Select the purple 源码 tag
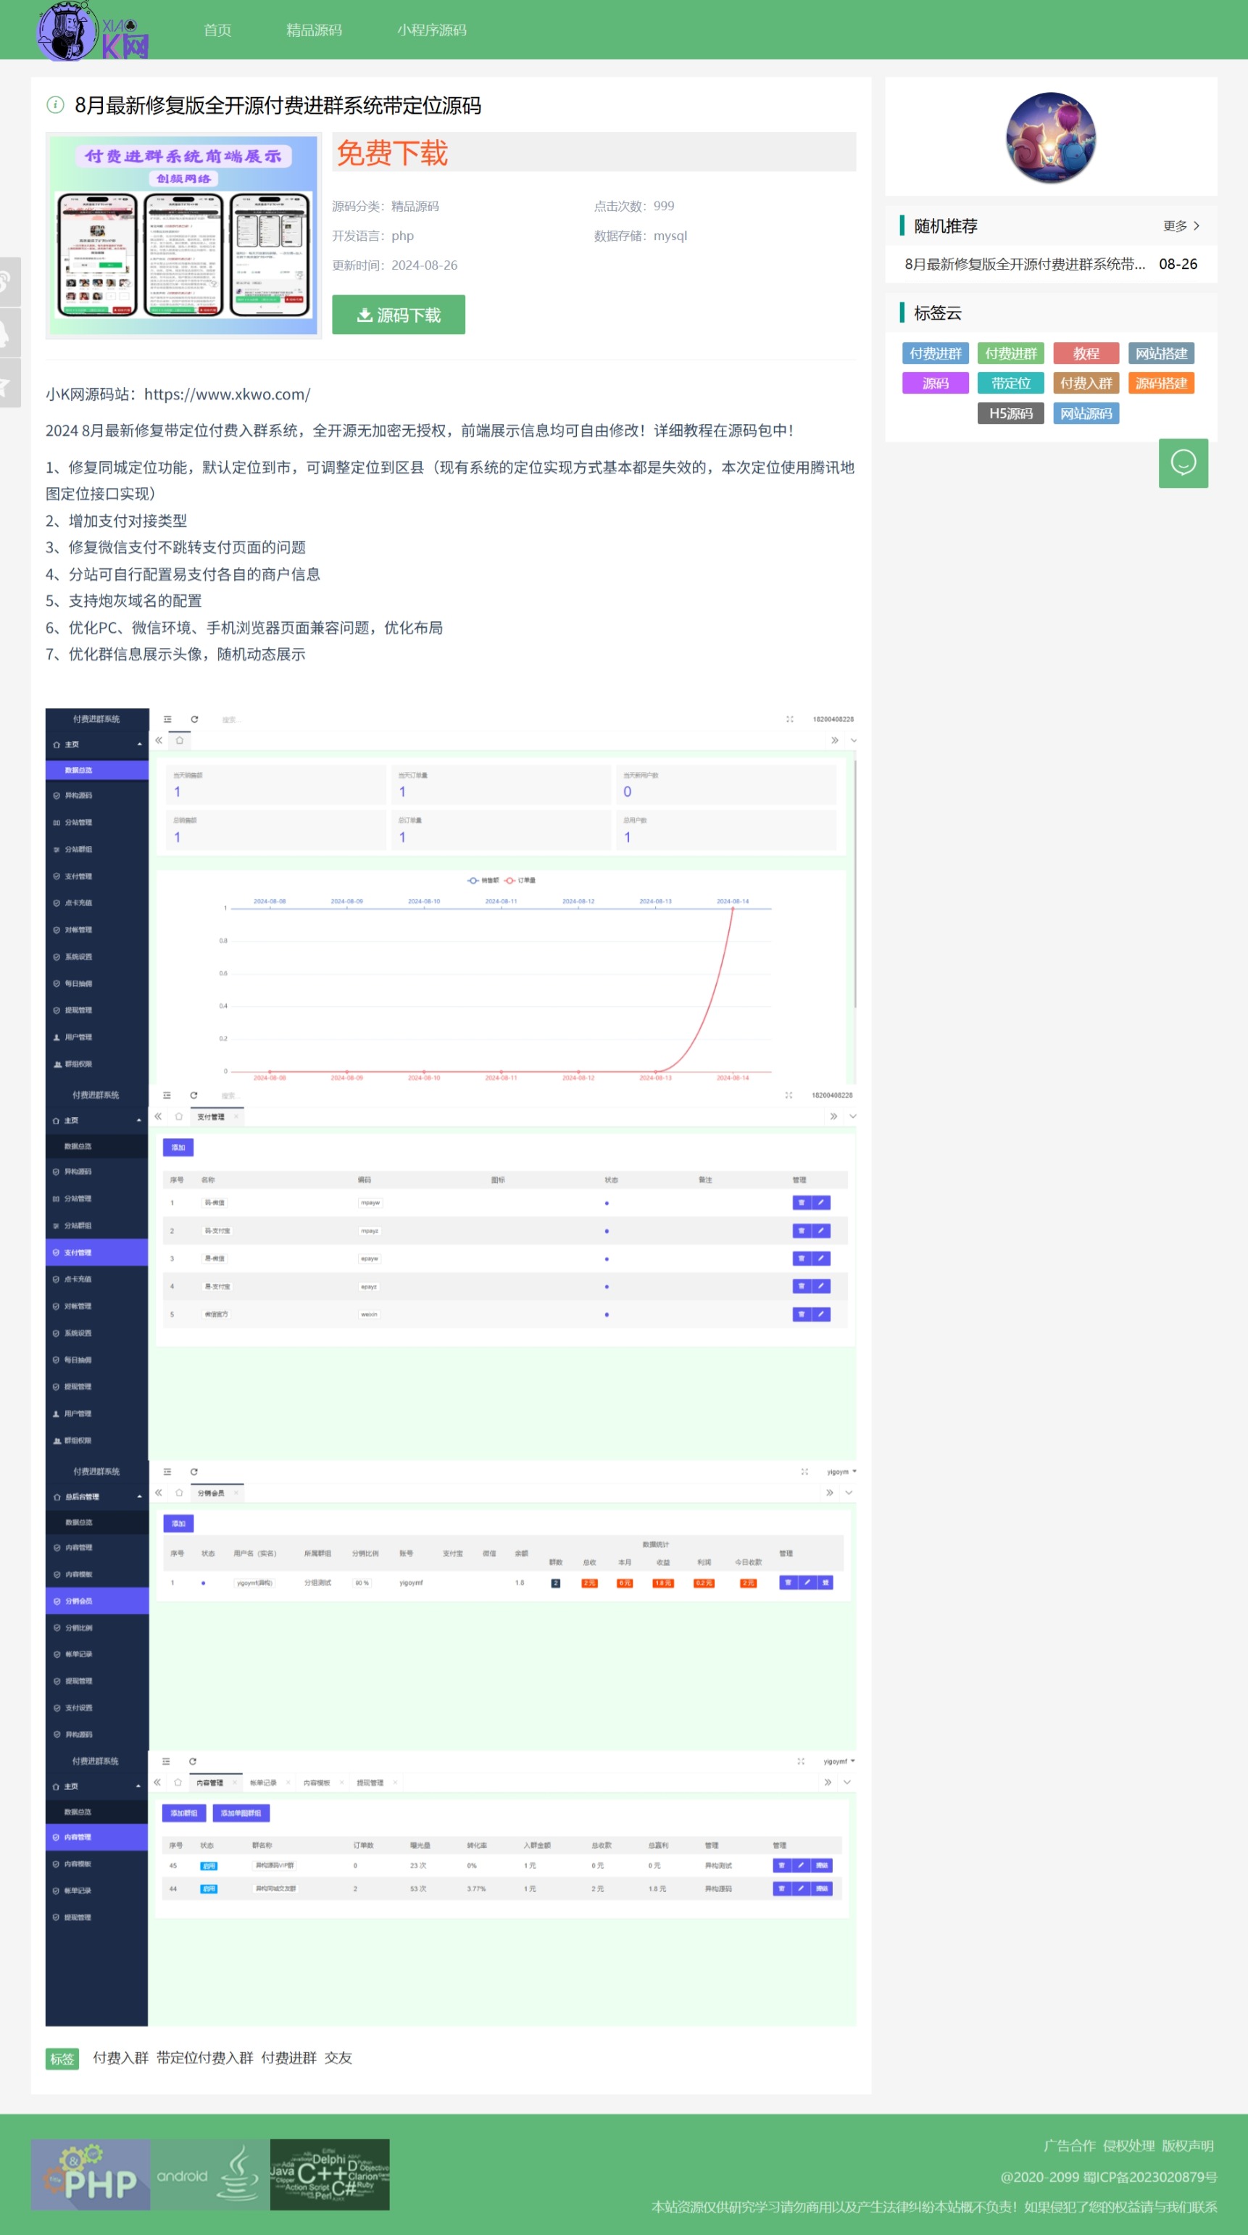Screen dimensions: 1248x2235 (x=935, y=383)
